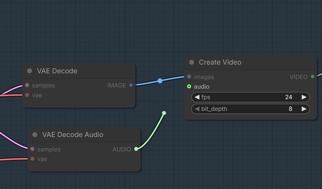Click the samples input slot on VAE Decode

click(27, 85)
